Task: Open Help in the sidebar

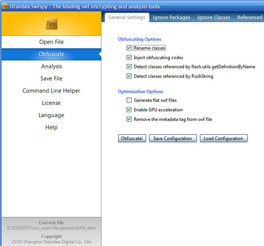Action: [51, 127]
